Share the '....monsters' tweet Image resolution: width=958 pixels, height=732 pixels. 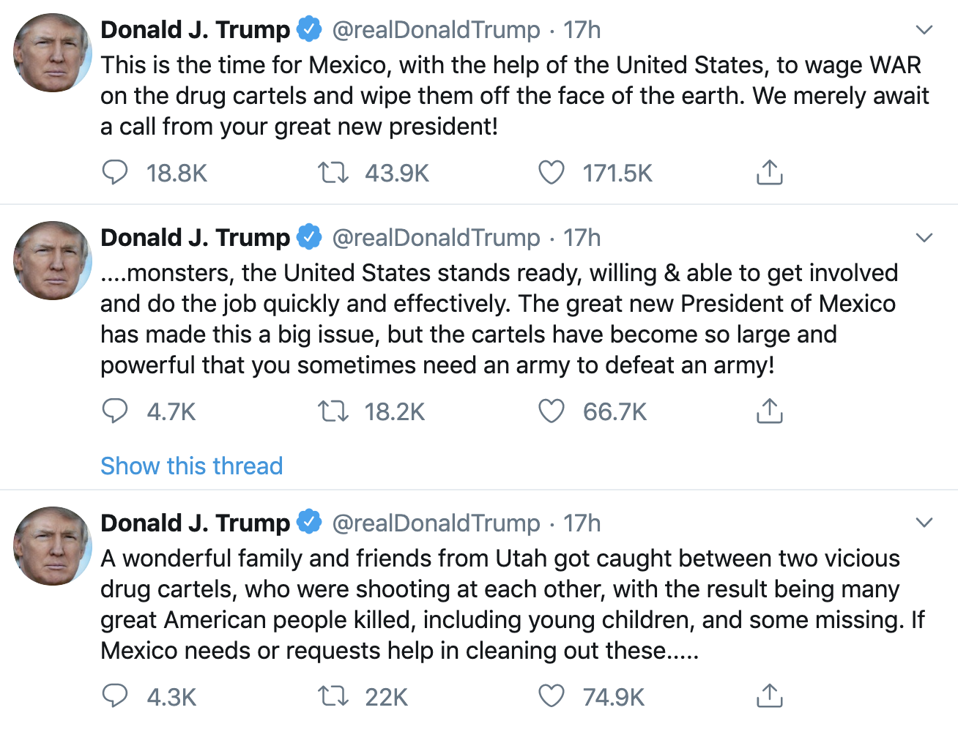tap(769, 411)
